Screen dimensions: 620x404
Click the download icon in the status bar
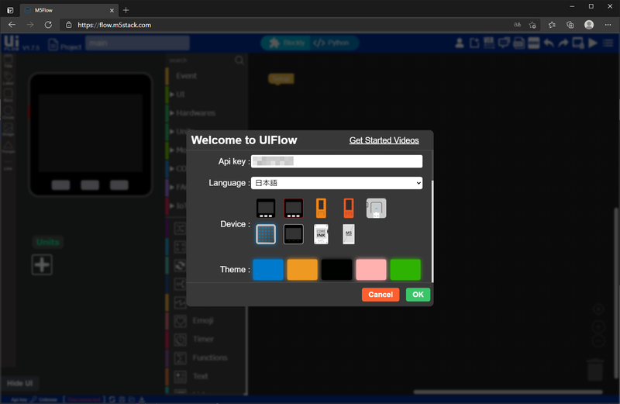click(142, 399)
